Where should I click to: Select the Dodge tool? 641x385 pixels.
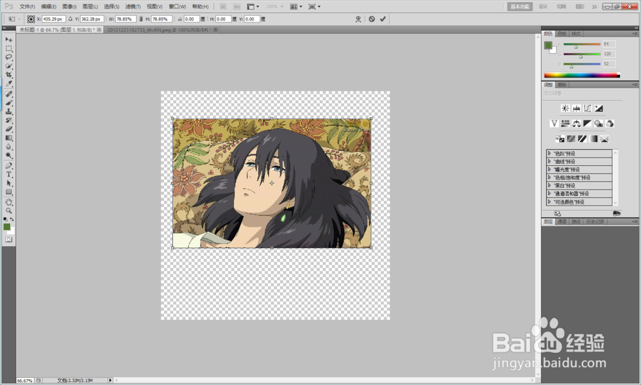coord(8,155)
